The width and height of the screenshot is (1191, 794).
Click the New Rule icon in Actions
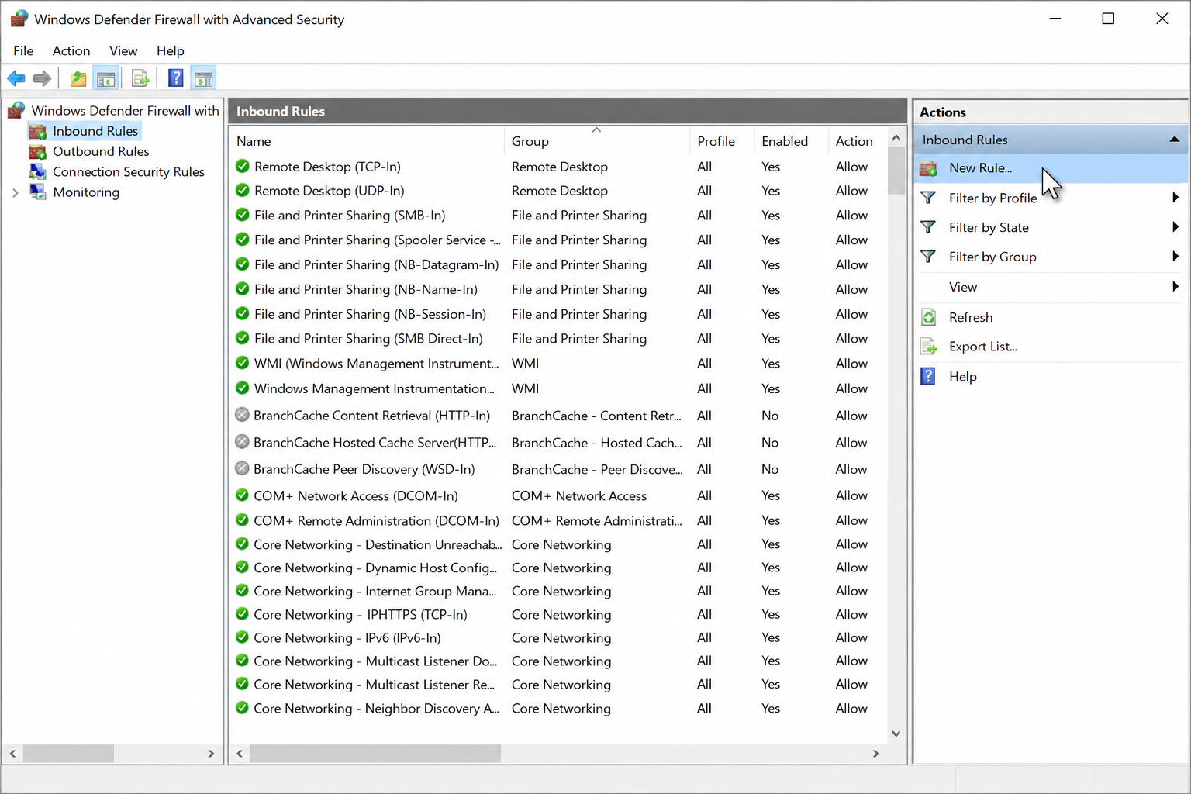(x=928, y=167)
